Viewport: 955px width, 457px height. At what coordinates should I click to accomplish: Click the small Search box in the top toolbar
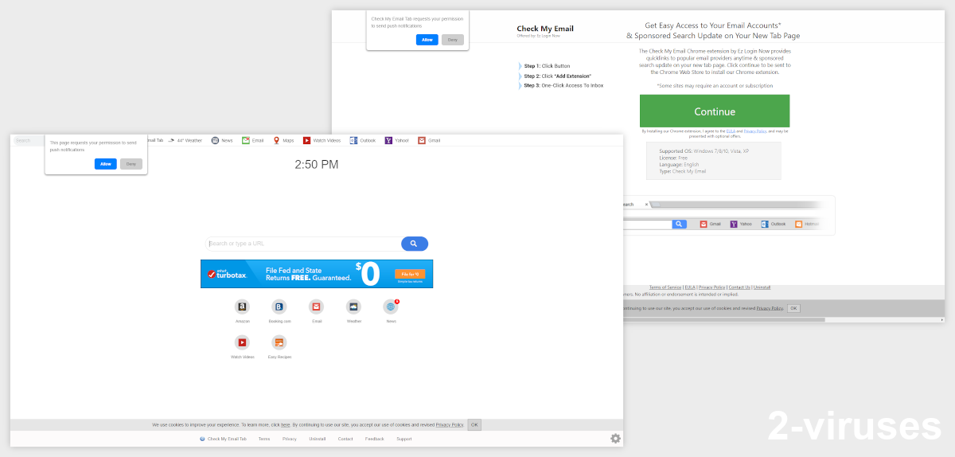coord(29,140)
